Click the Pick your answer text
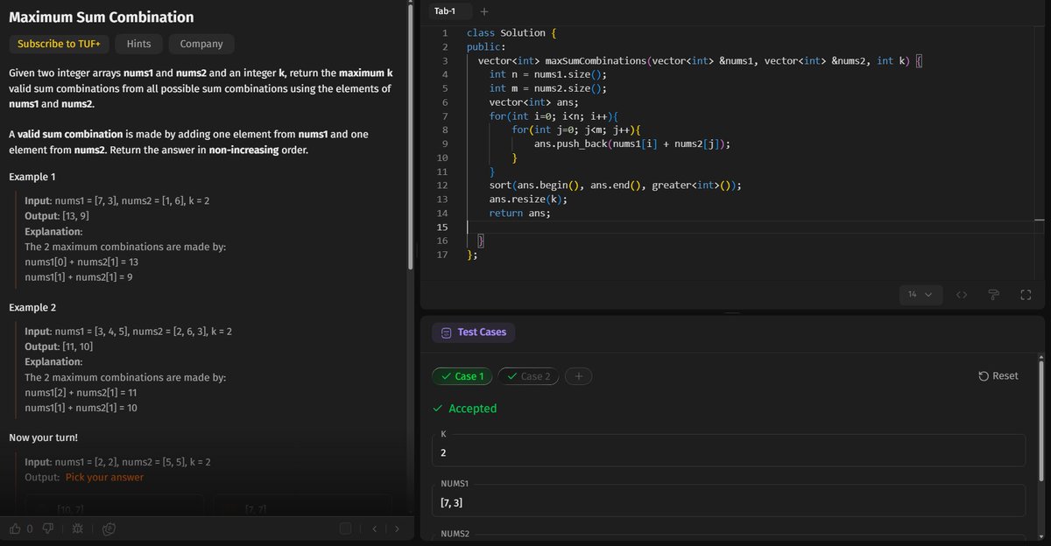 click(x=104, y=477)
